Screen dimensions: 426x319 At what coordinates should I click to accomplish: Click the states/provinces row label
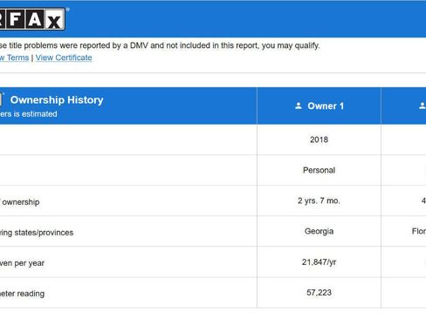coord(37,233)
